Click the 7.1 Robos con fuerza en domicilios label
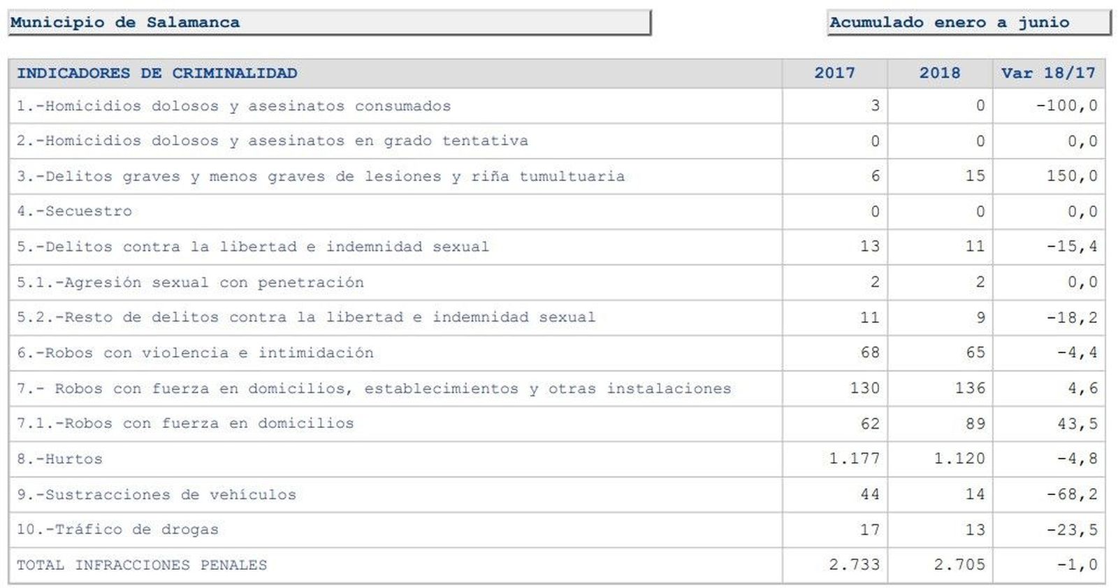Viewport: 1118px width, 588px height. pos(185,424)
